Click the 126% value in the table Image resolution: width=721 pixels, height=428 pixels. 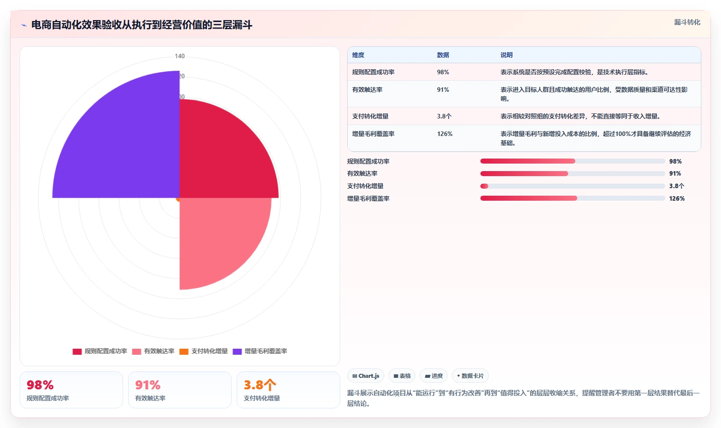click(445, 134)
